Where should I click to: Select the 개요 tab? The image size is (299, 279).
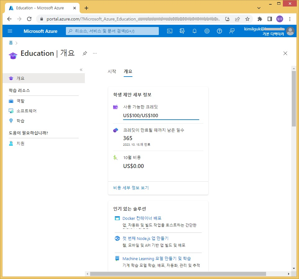pos(128,71)
